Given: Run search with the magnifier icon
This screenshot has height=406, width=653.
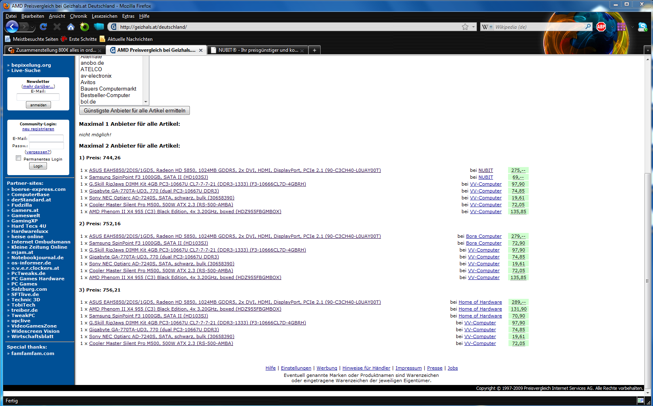Looking at the screenshot, I should tap(588, 27).
